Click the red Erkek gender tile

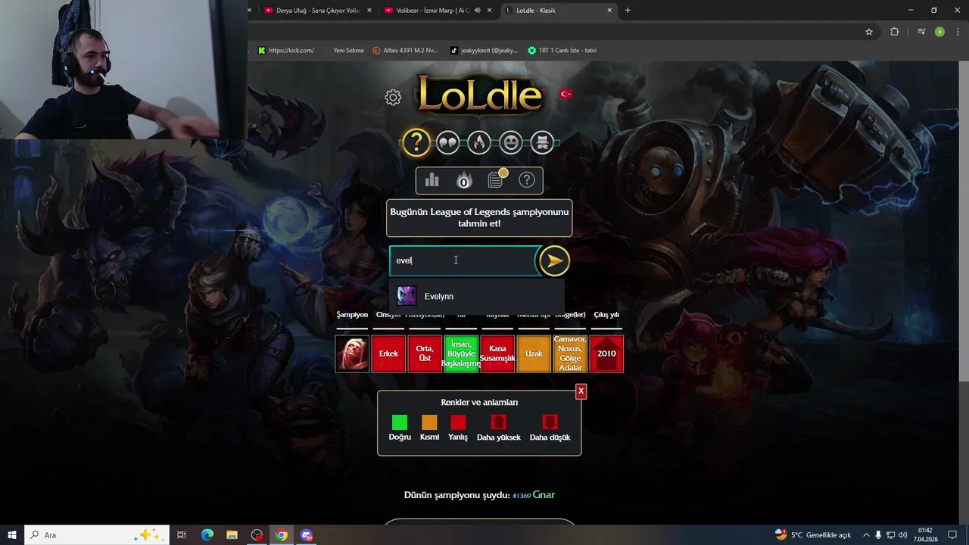tap(388, 353)
